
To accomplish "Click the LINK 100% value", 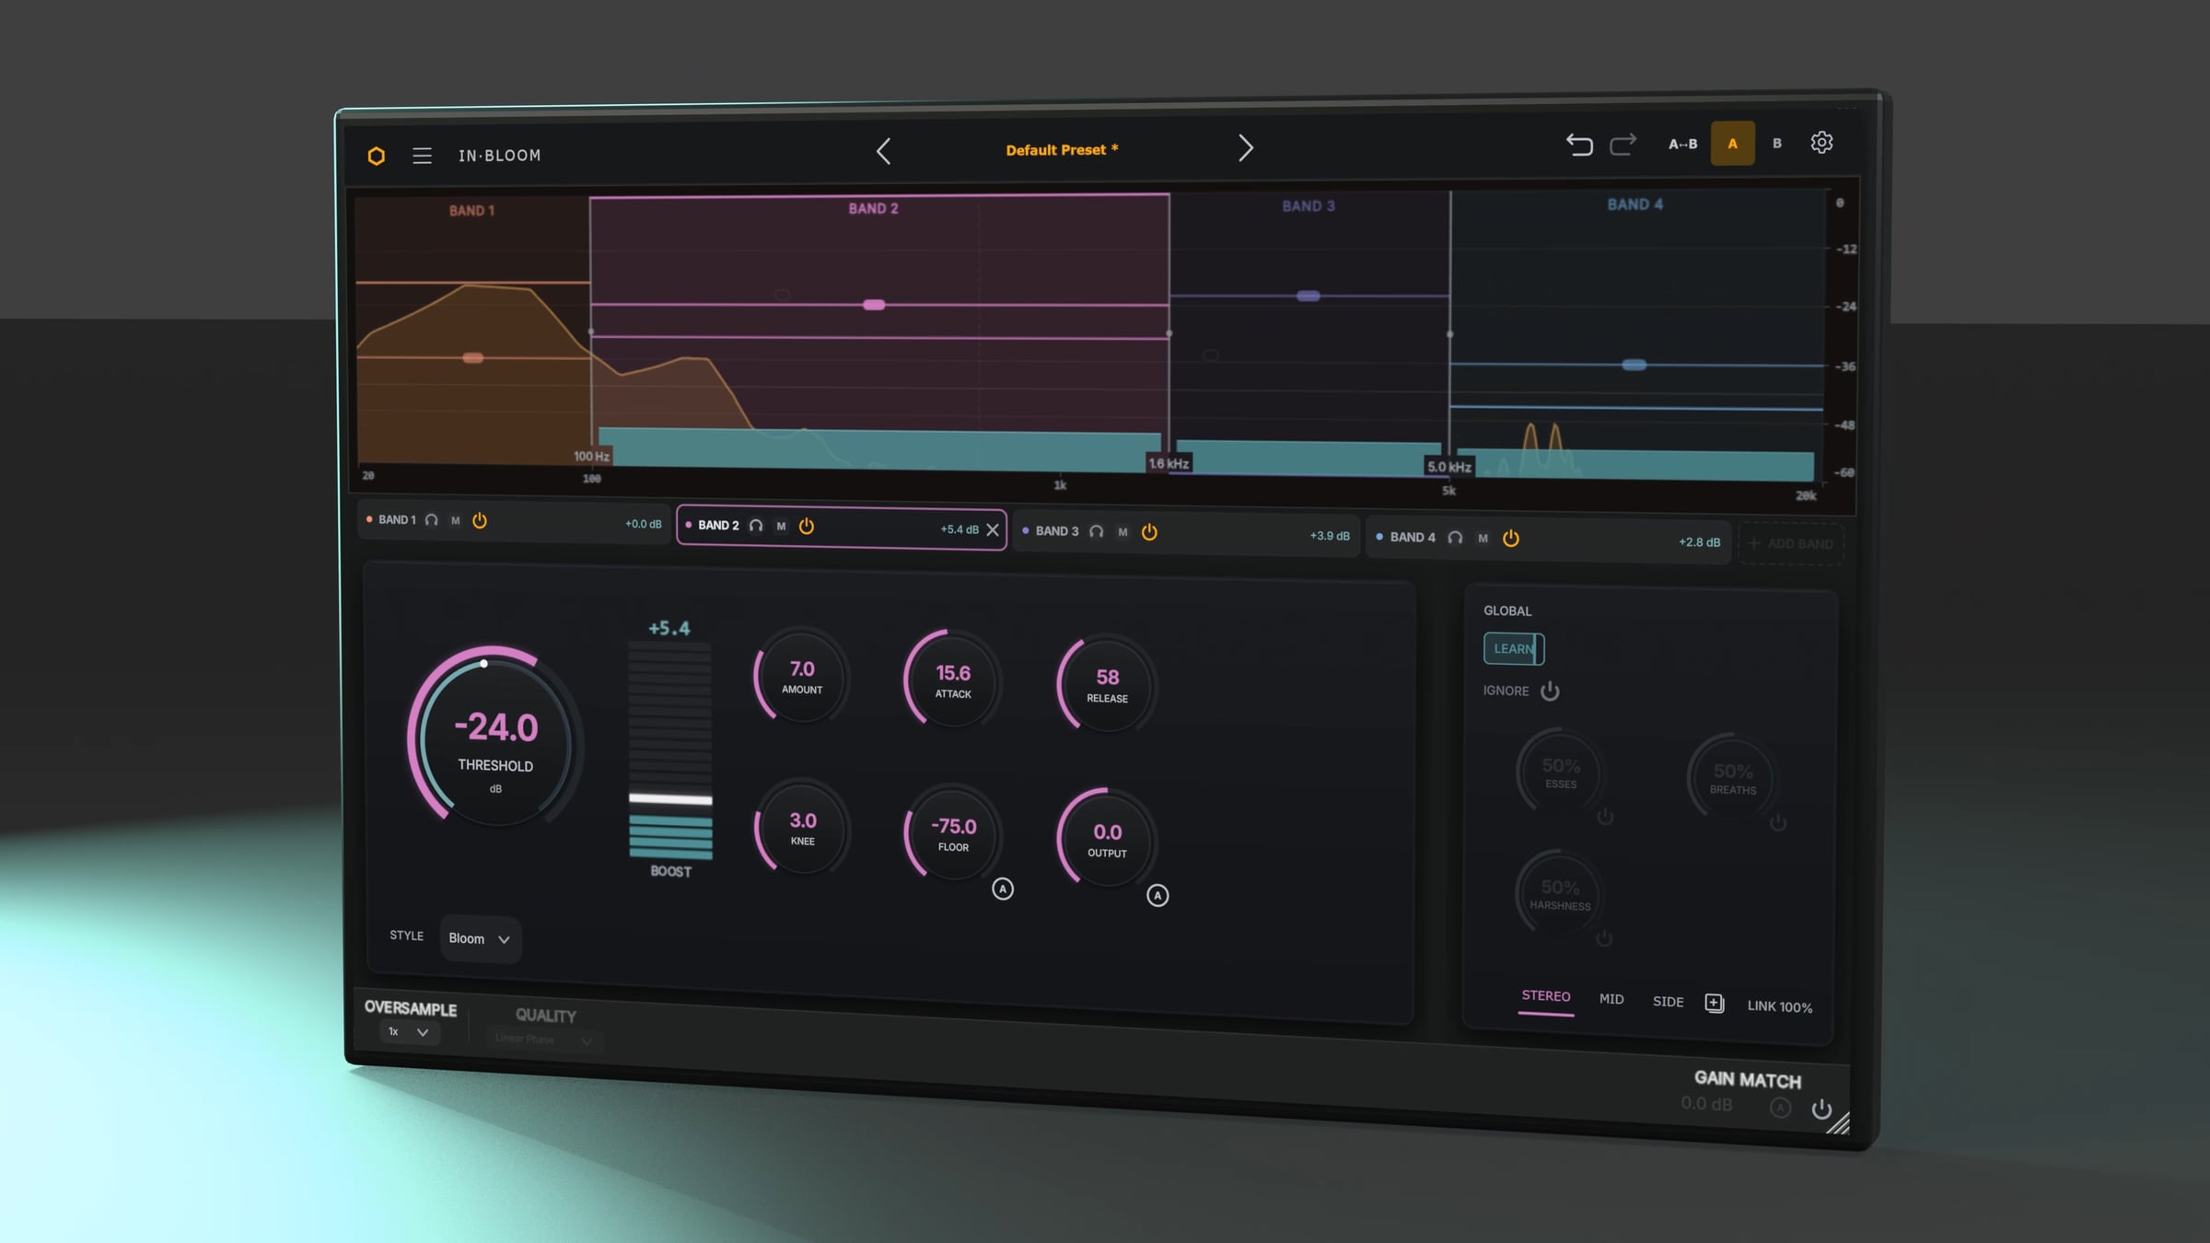I will (1780, 1006).
